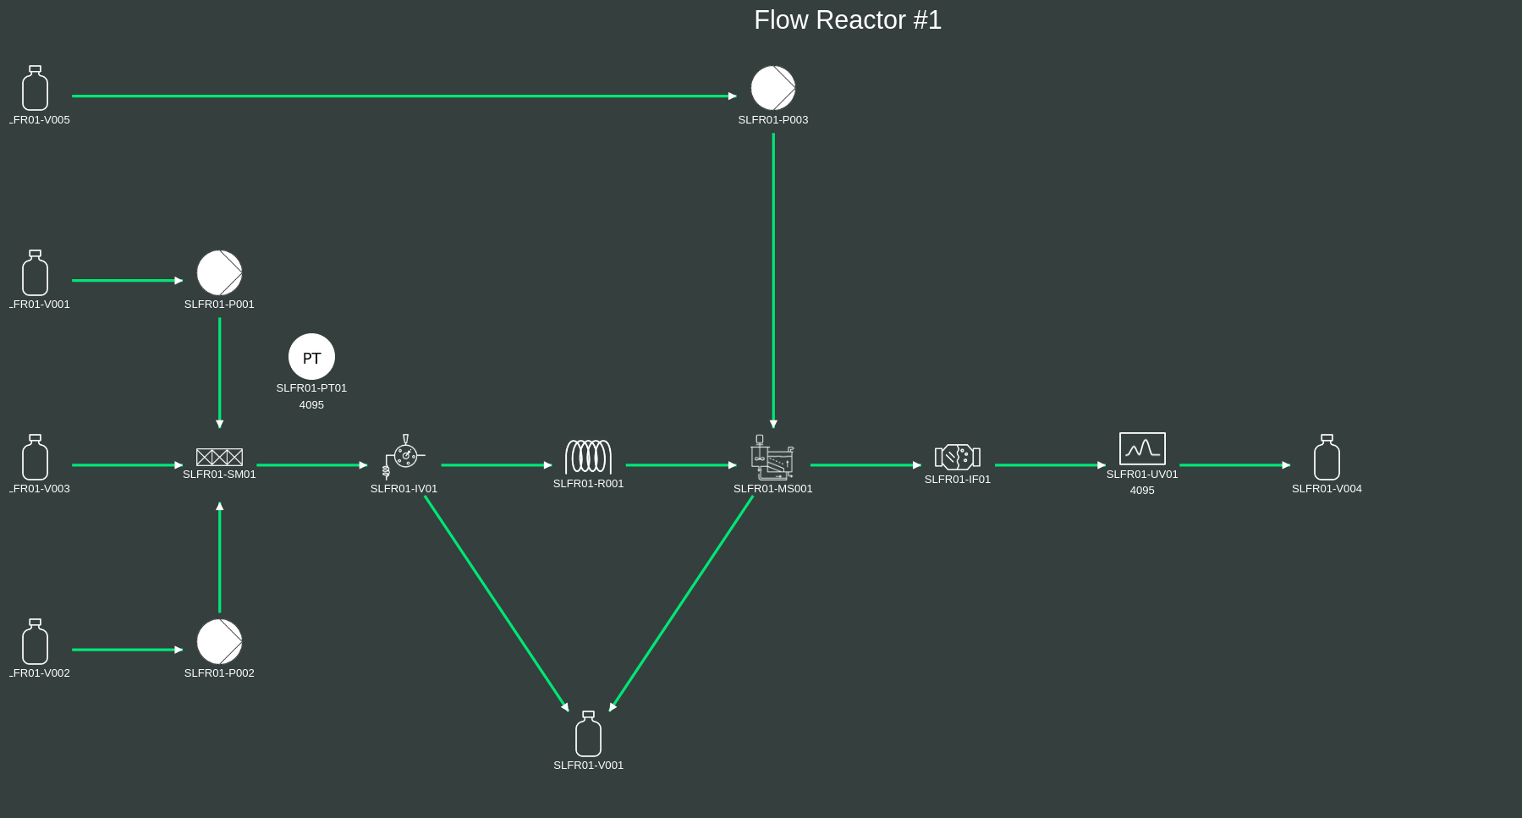Viewport: 1522px width, 818px height.
Task: Click the SLFR01-IF01 inline filter icon
Action: coord(957,457)
